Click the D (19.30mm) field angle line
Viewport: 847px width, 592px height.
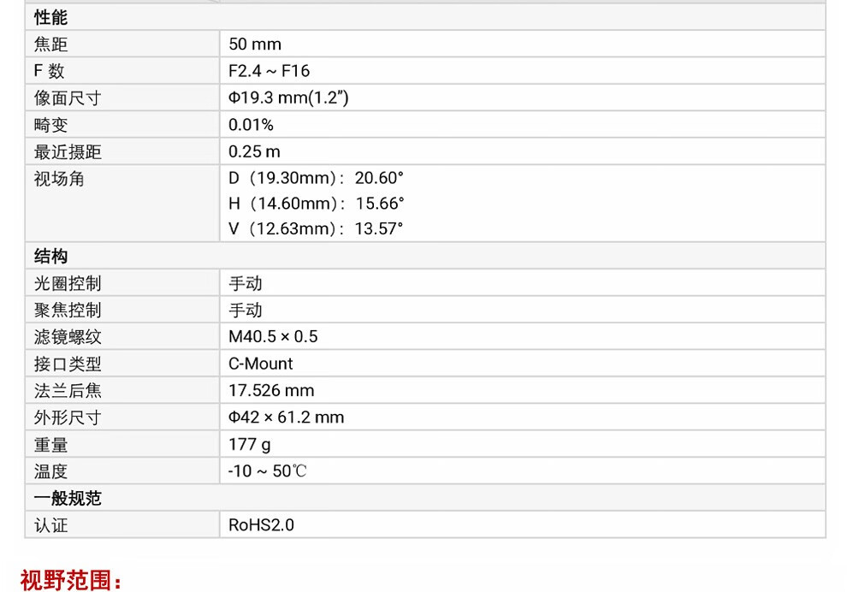coord(316,178)
